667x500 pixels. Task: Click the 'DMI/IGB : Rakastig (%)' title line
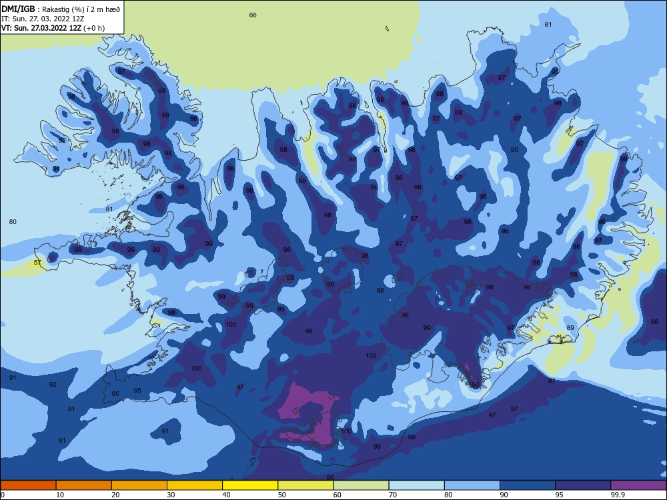(61, 9)
